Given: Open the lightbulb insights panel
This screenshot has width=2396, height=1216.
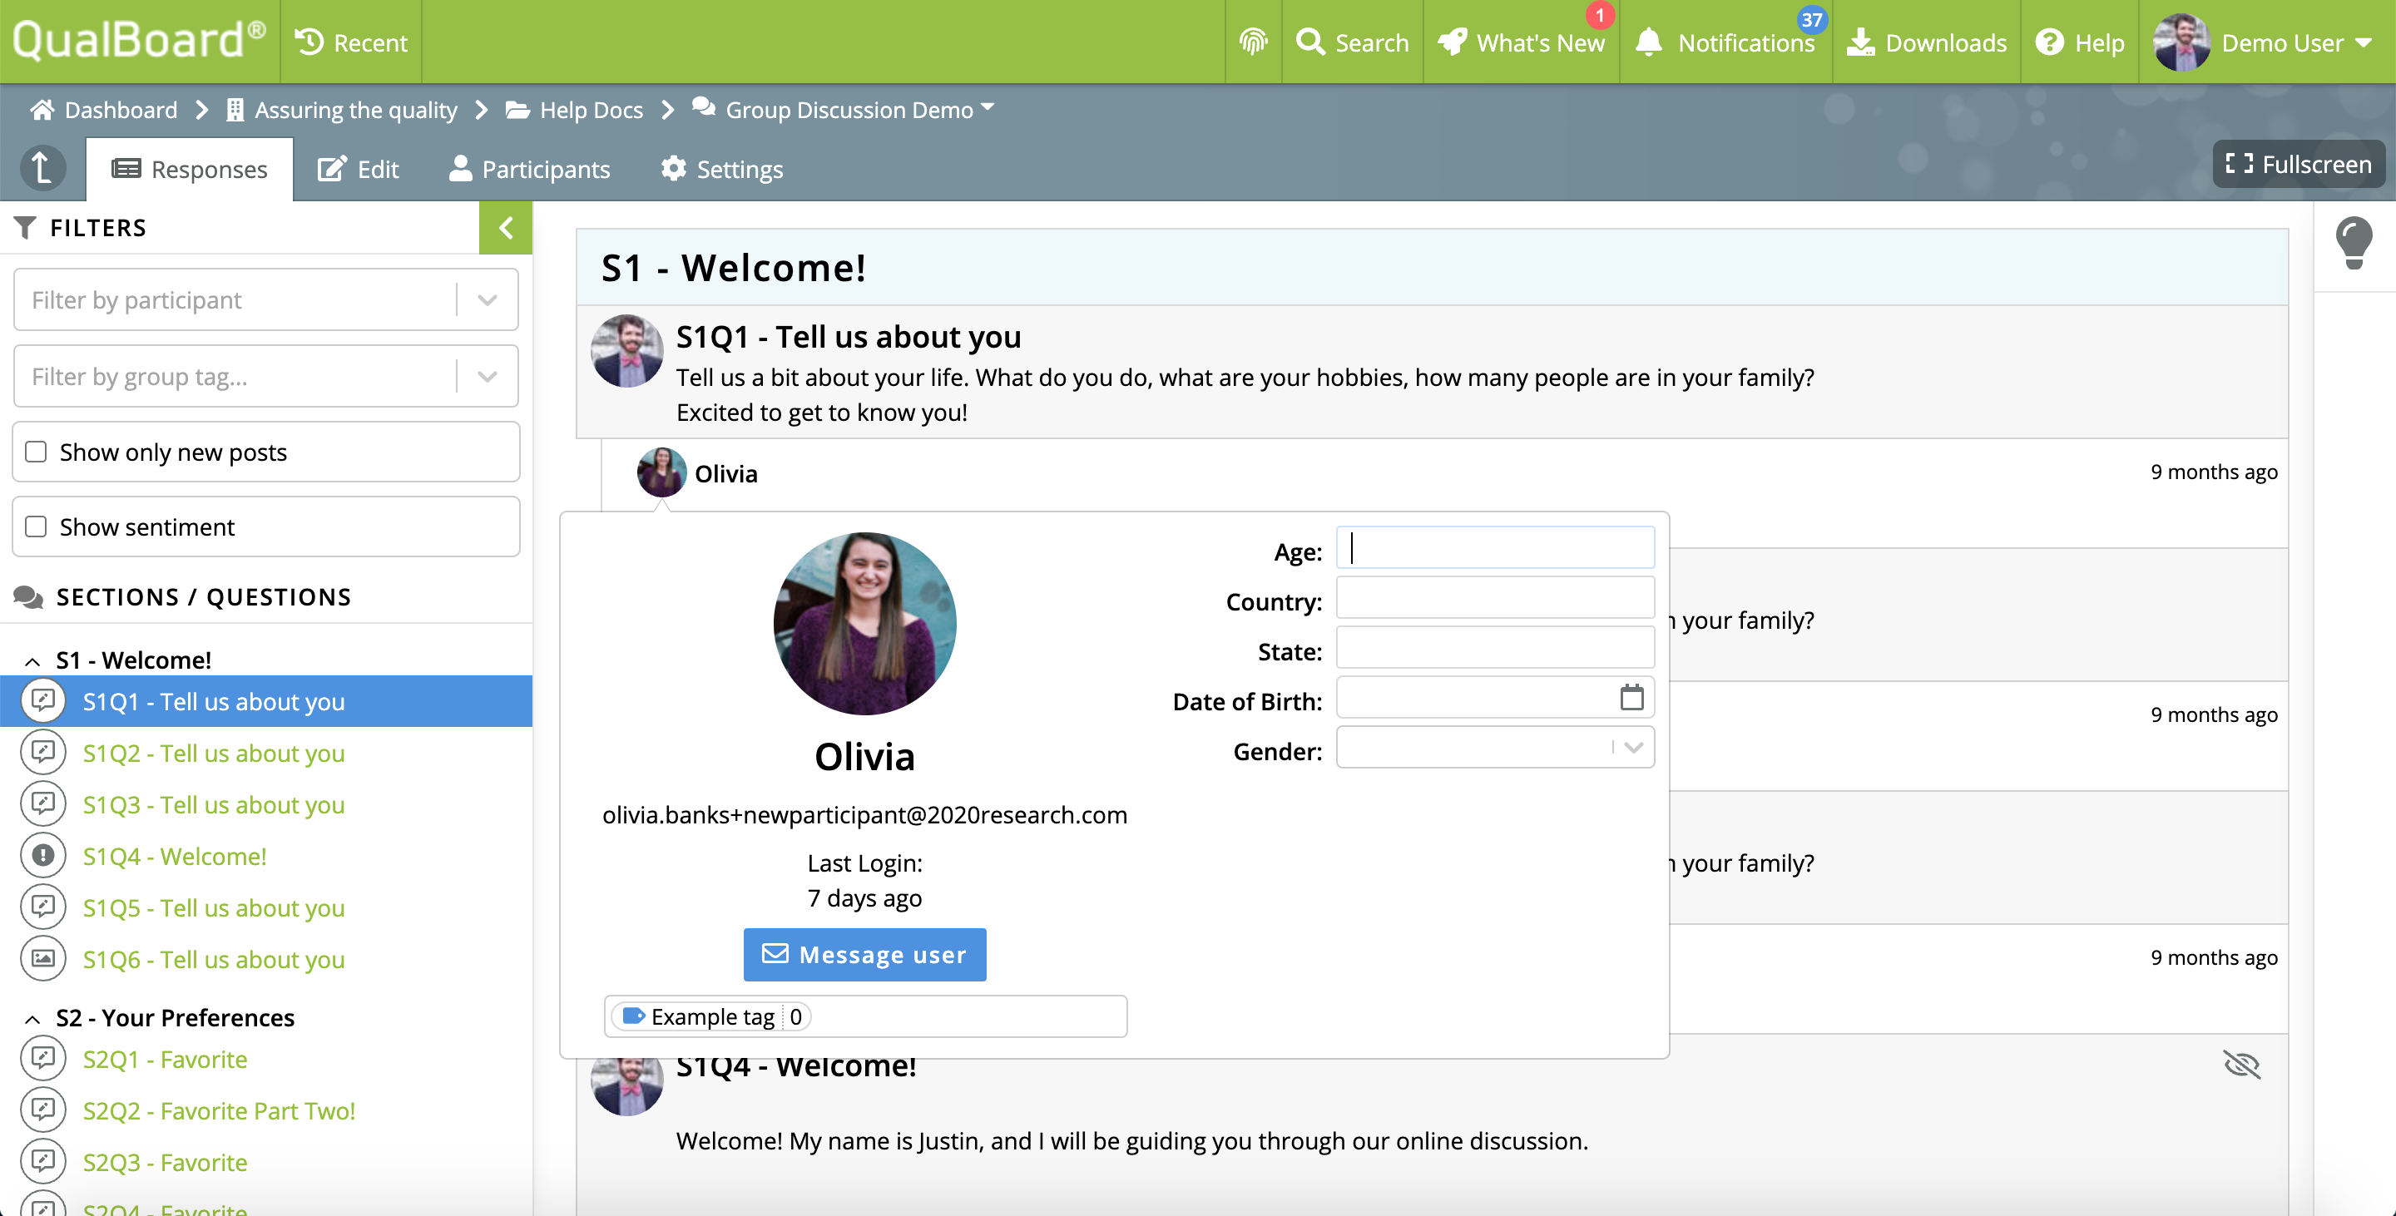Looking at the screenshot, I should [2354, 244].
